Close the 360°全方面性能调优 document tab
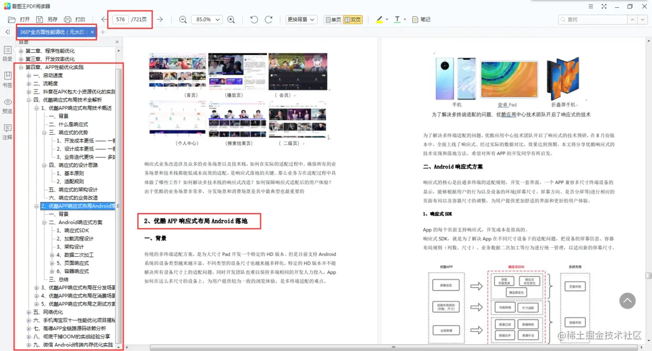 pyautogui.click(x=92, y=32)
